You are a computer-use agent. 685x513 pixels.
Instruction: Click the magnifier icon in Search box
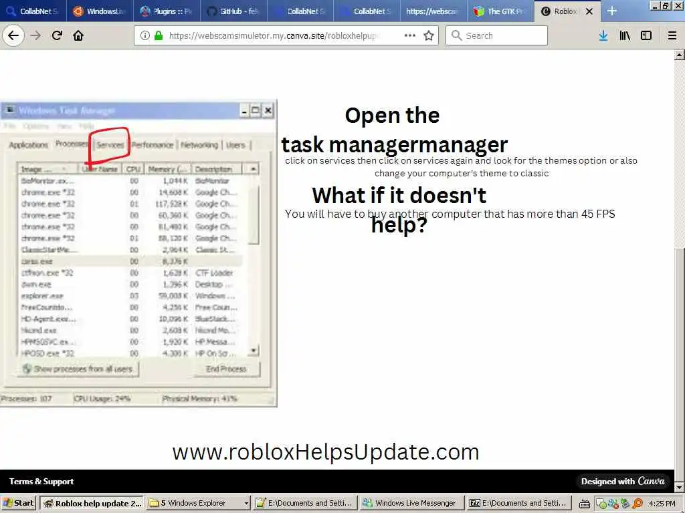click(456, 36)
